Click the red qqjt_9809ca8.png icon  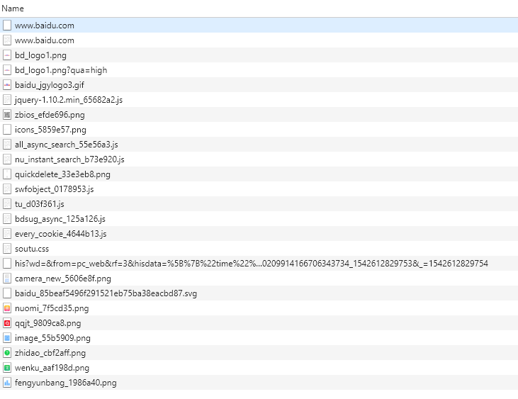7,323
